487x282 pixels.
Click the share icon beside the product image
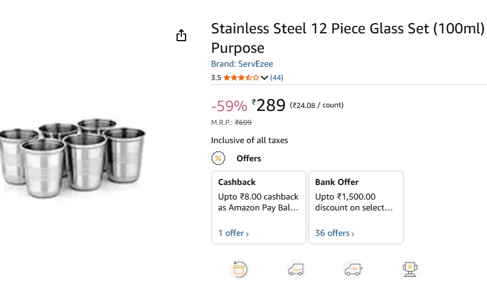181,36
